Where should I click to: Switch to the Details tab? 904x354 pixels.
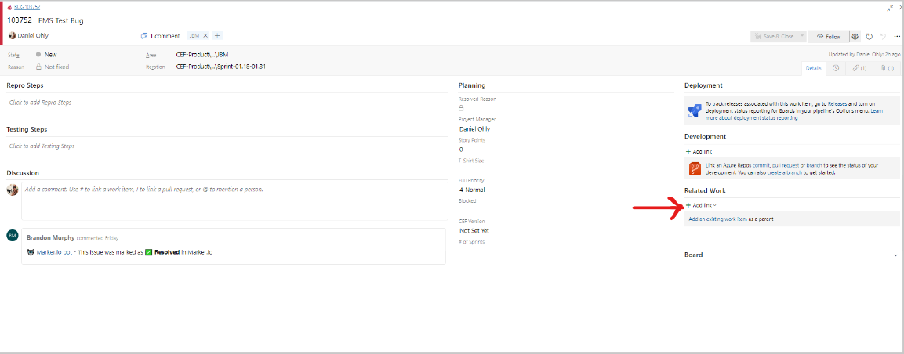[814, 68]
